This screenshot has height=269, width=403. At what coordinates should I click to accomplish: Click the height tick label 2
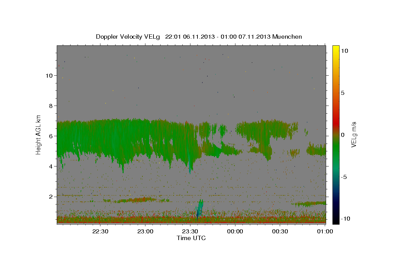coord(51,196)
